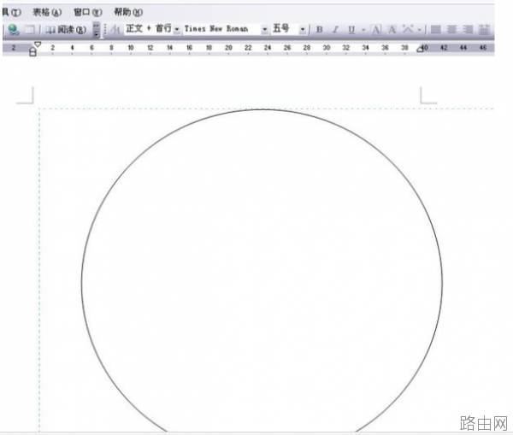Viewport: 513px width, 435px height.
Task: Open the 五号 font size dropdown
Action: click(x=303, y=29)
